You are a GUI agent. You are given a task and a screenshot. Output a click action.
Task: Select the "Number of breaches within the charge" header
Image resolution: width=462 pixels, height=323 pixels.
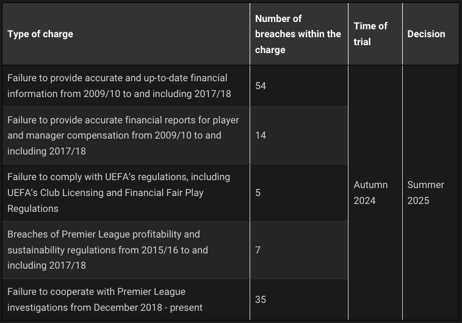click(298, 34)
